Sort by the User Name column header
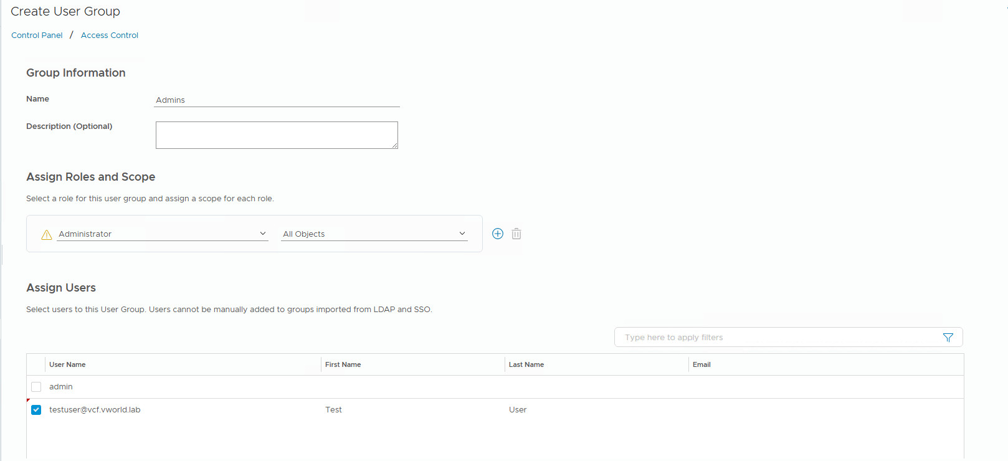 pos(67,364)
